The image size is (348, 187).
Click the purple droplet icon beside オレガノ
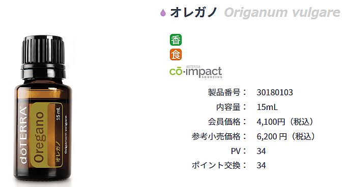[163, 13]
